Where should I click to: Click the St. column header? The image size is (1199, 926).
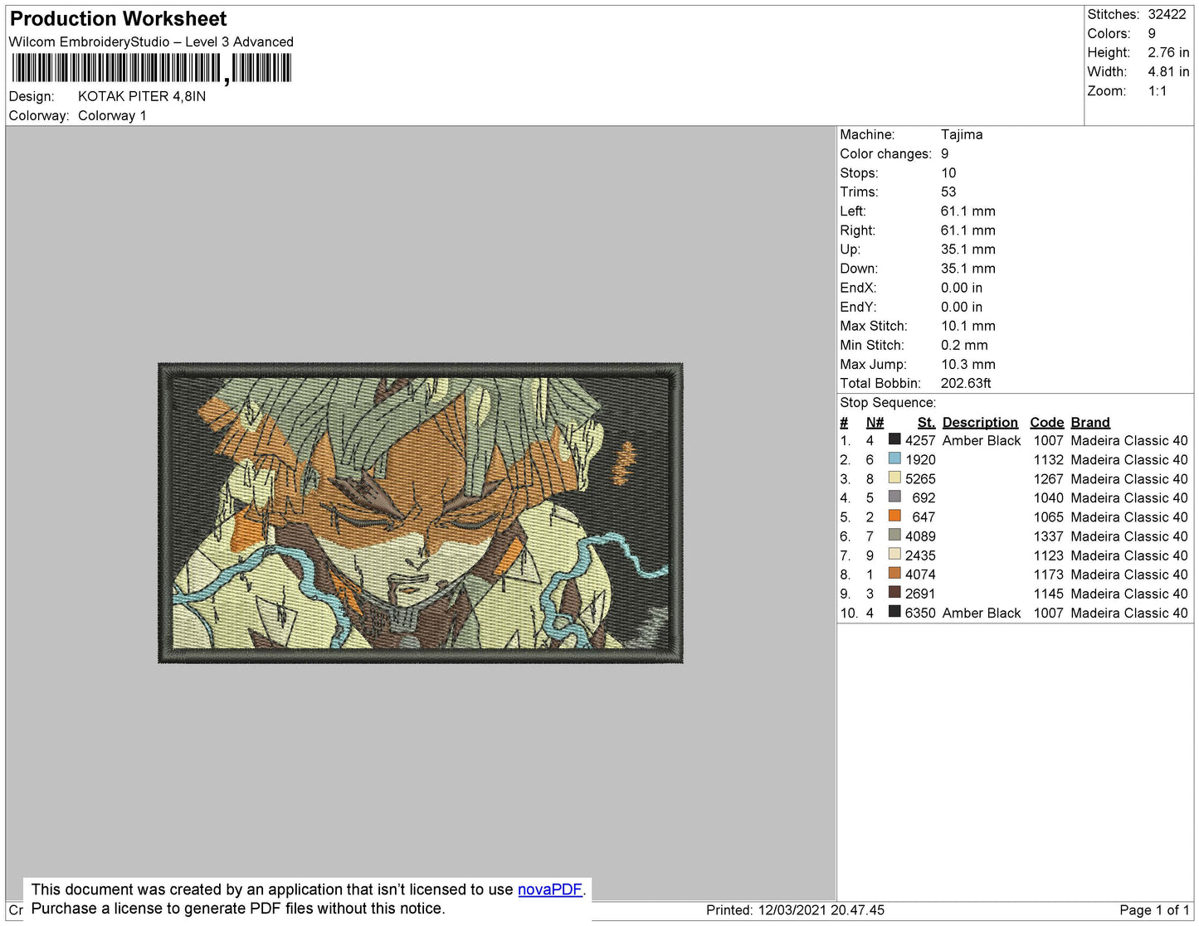tap(926, 422)
